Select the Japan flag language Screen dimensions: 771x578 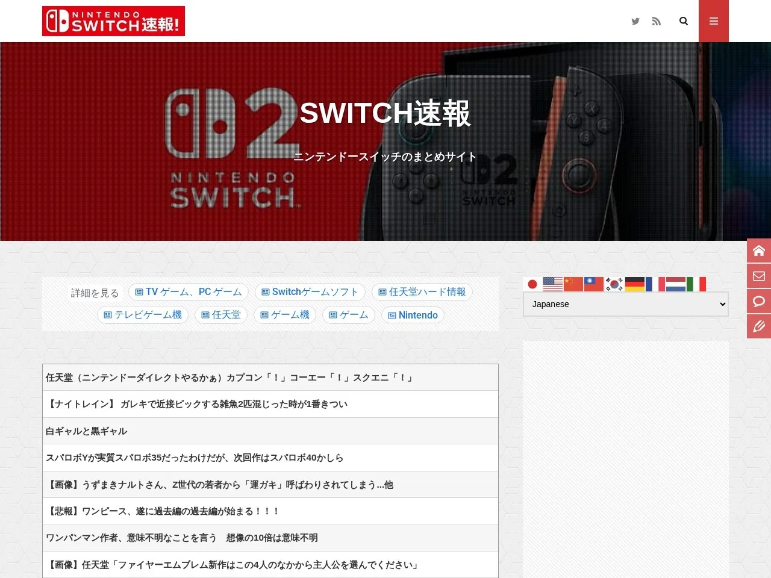tap(532, 284)
